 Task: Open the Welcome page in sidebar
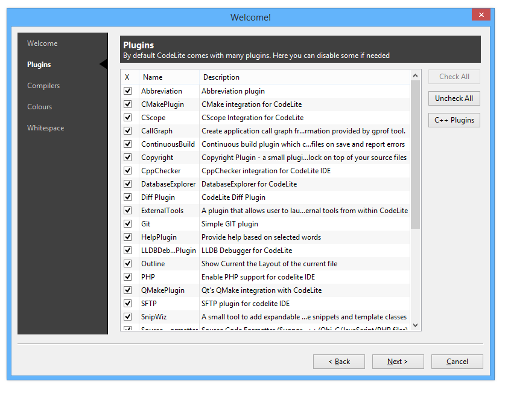point(42,43)
